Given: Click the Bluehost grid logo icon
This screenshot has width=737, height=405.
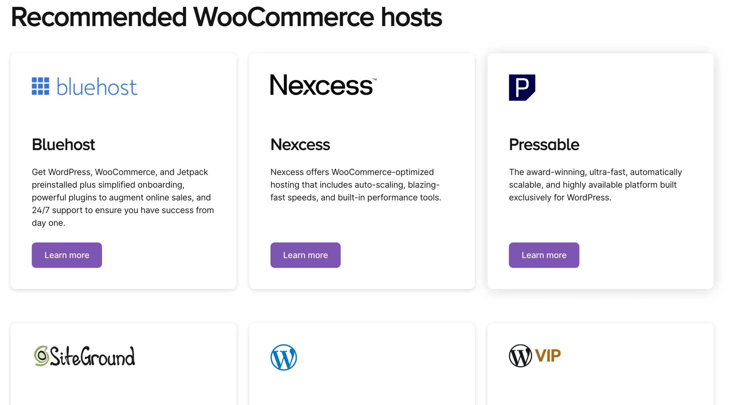Looking at the screenshot, I should (40, 86).
